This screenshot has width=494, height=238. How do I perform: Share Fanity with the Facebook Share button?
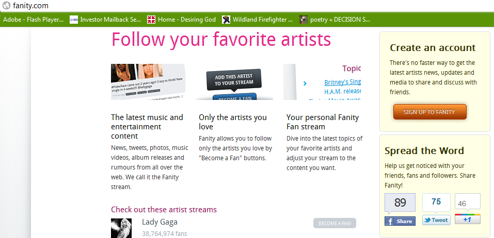pyautogui.click(x=400, y=220)
